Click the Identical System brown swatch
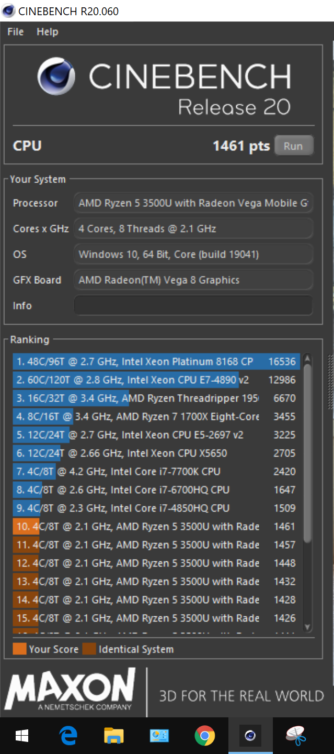334x754 pixels. click(89, 649)
